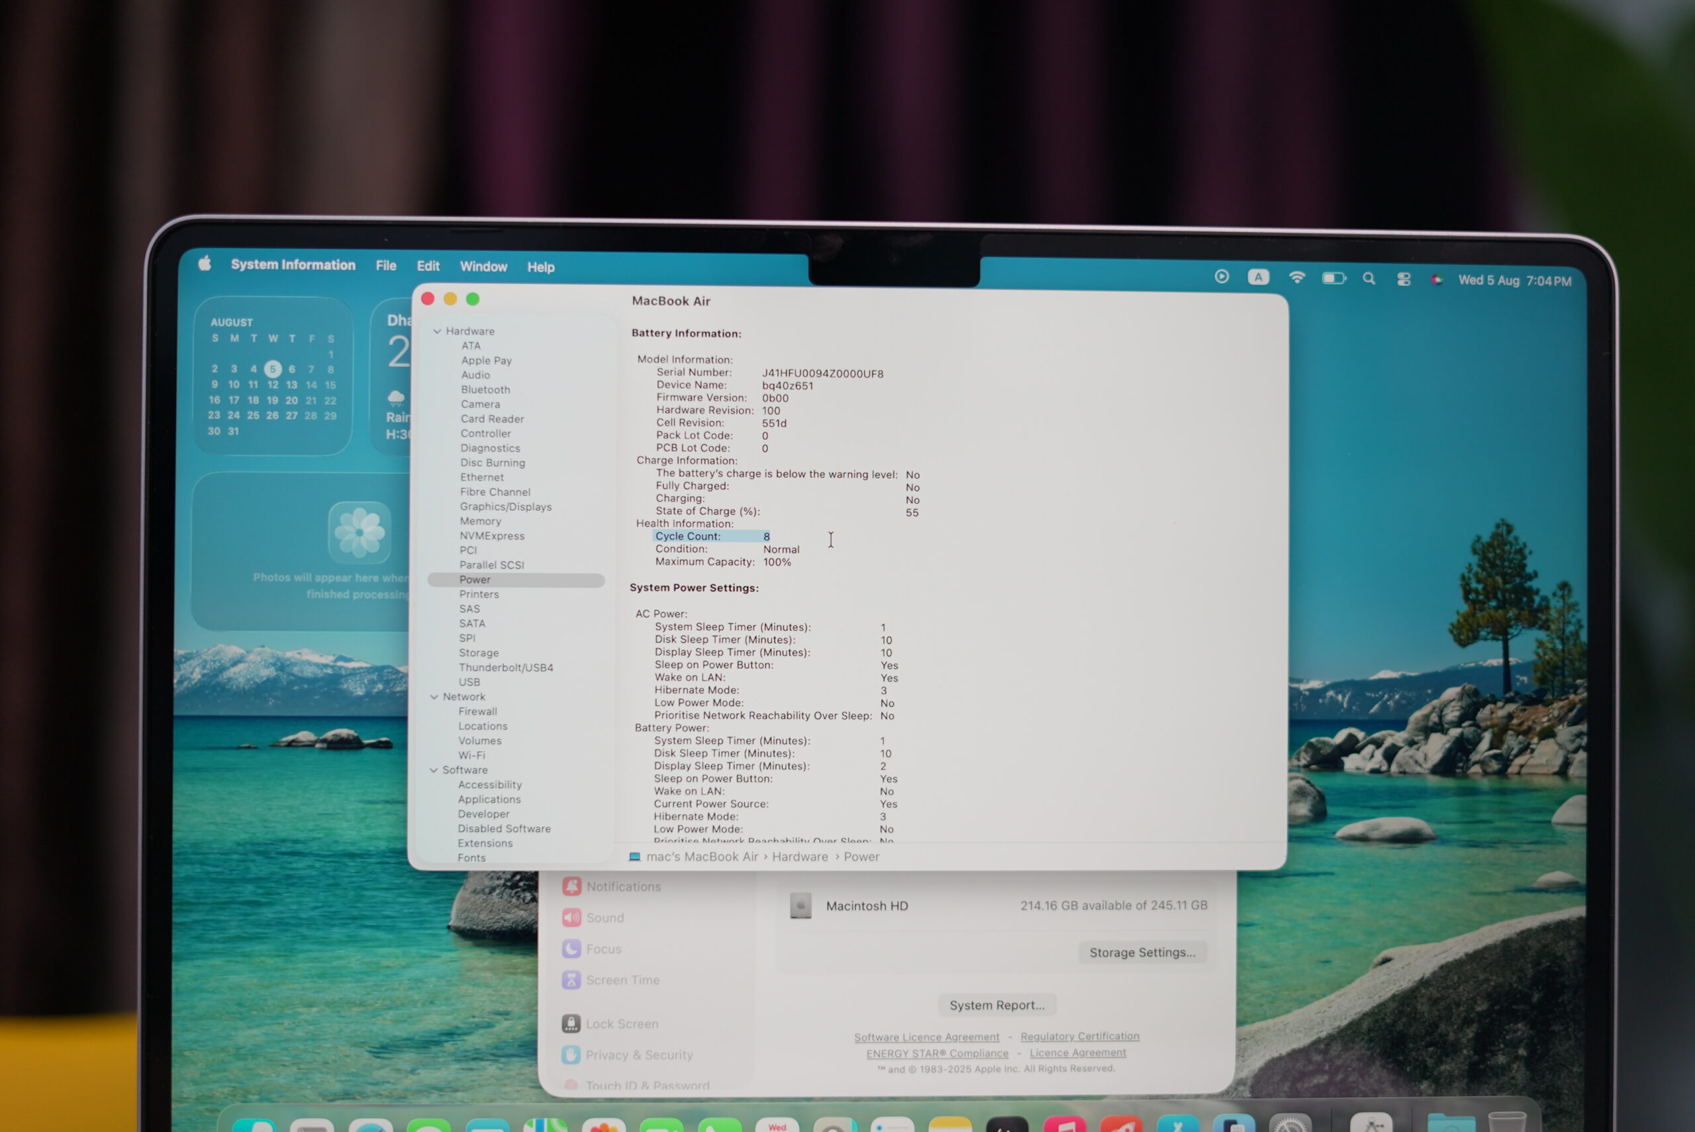Click the Wi-Fi status icon
The image size is (1695, 1132).
pos(1296,277)
